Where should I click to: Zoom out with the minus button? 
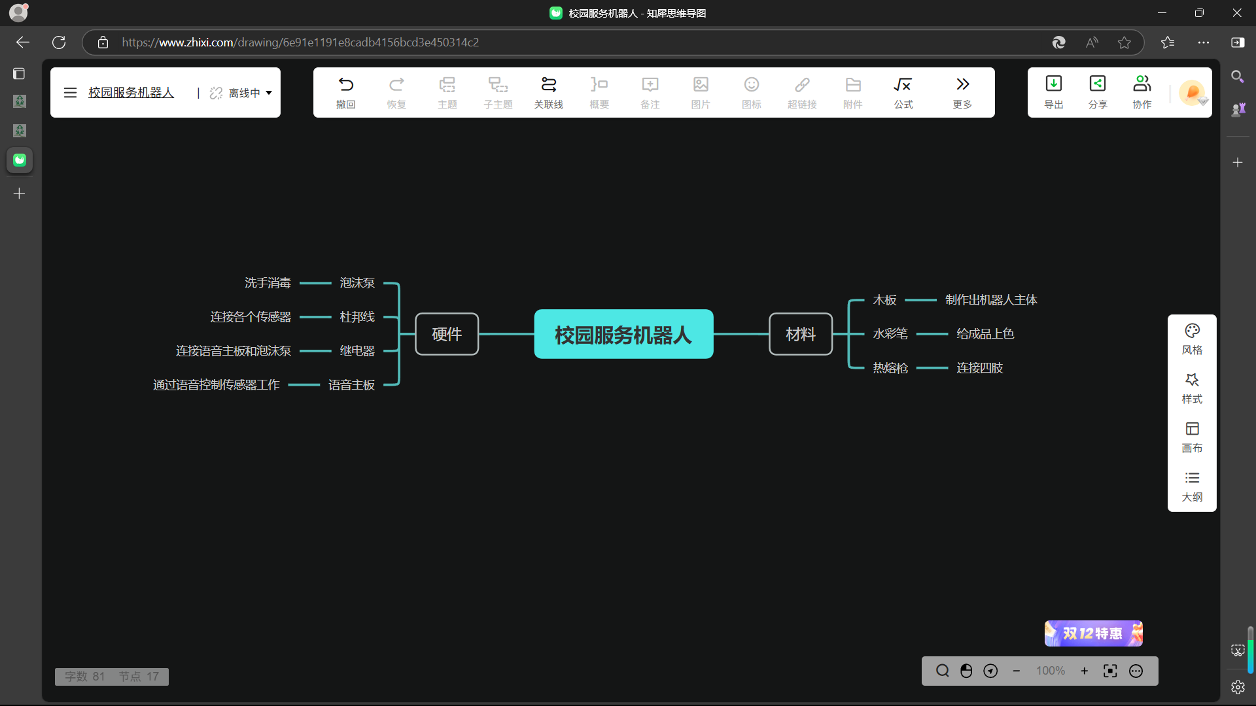point(1017,671)
